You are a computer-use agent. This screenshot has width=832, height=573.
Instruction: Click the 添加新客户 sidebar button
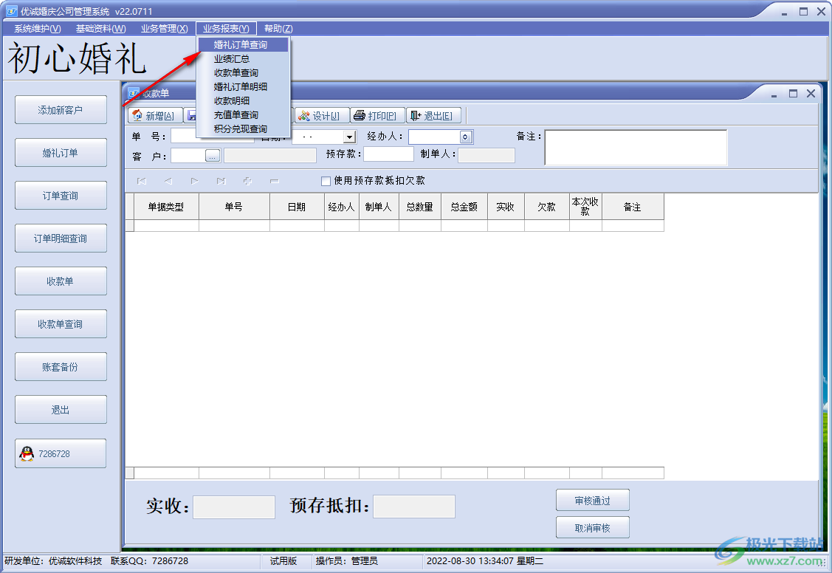pyautogui.click(x=61, y=110)
